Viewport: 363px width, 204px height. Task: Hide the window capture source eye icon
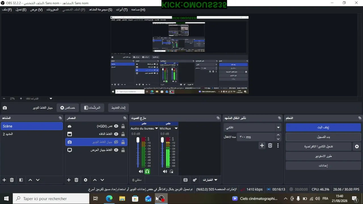(116, 134)
